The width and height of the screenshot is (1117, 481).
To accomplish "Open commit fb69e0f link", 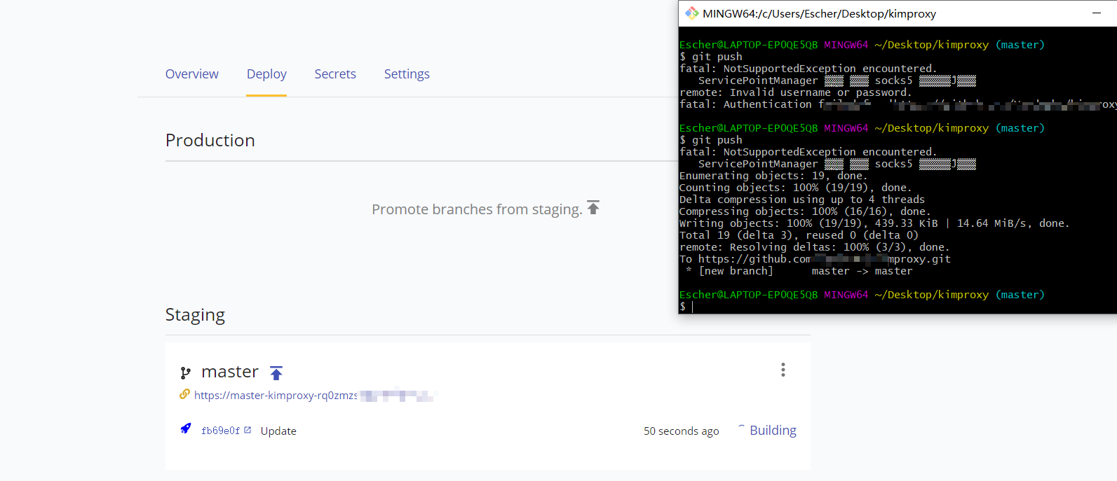I will tap(220, 431).
